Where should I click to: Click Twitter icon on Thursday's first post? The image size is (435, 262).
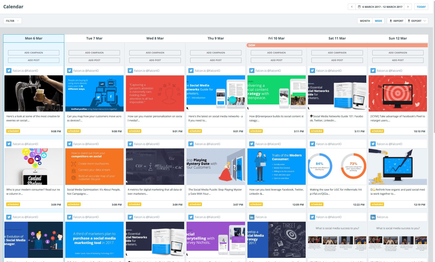(x=191, y=71)
